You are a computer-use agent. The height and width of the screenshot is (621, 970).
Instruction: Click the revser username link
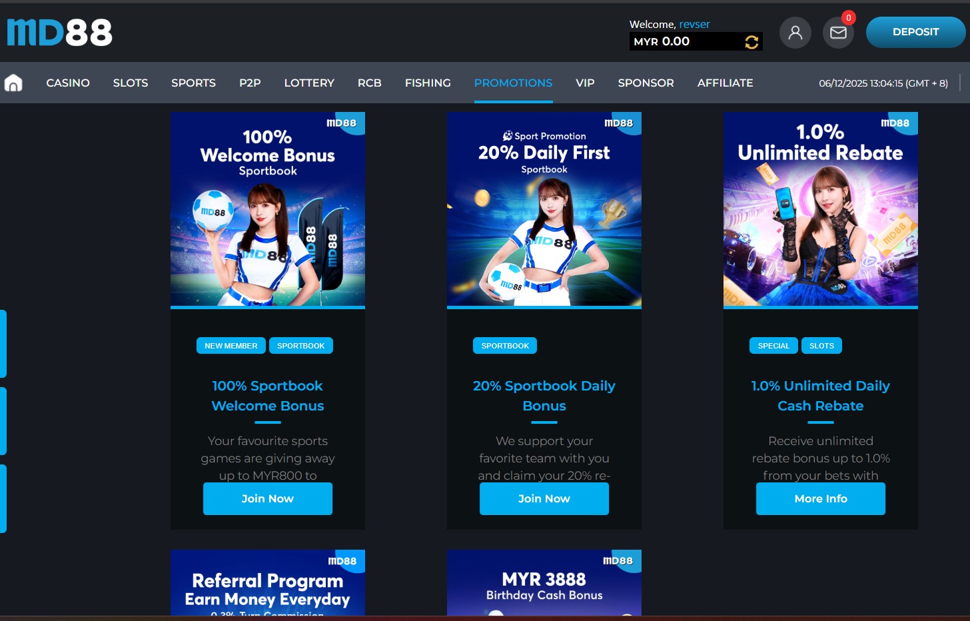pos(694,24)
